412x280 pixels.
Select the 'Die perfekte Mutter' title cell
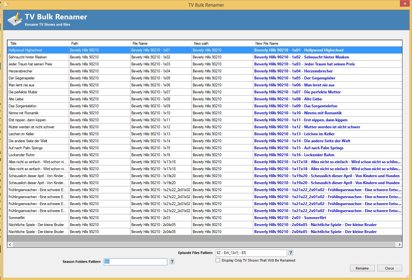(38, 92)
